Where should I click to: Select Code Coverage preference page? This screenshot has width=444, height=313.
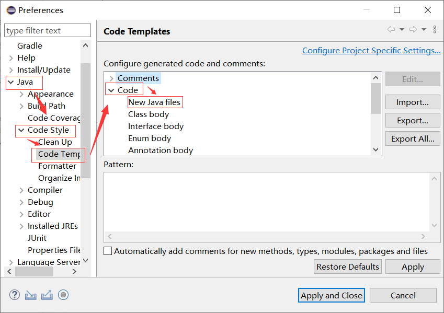(x=54, y=118)
